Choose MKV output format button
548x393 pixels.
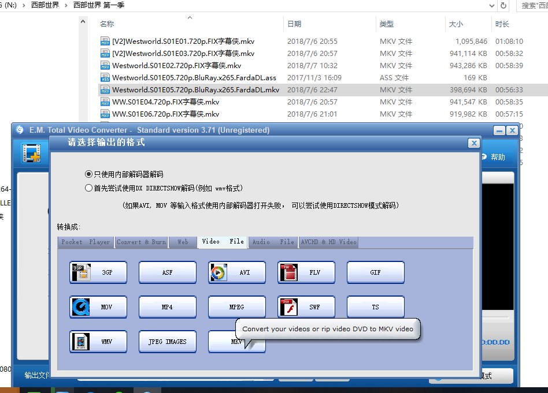pyautogui.click(x=237, y=341)
